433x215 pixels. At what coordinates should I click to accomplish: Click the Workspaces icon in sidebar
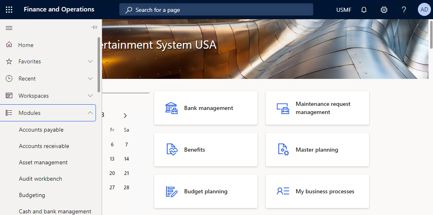pyautogui.click(x=9, y=96)
